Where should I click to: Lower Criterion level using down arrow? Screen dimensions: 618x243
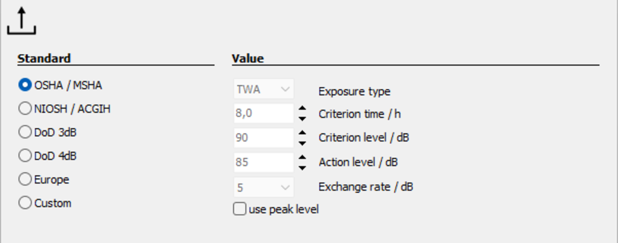302,143
